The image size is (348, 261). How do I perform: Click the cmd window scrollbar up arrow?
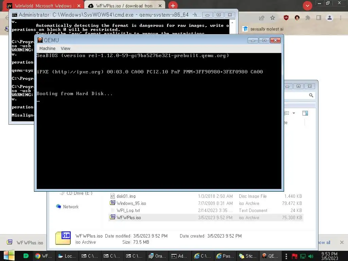click(232, 22)
